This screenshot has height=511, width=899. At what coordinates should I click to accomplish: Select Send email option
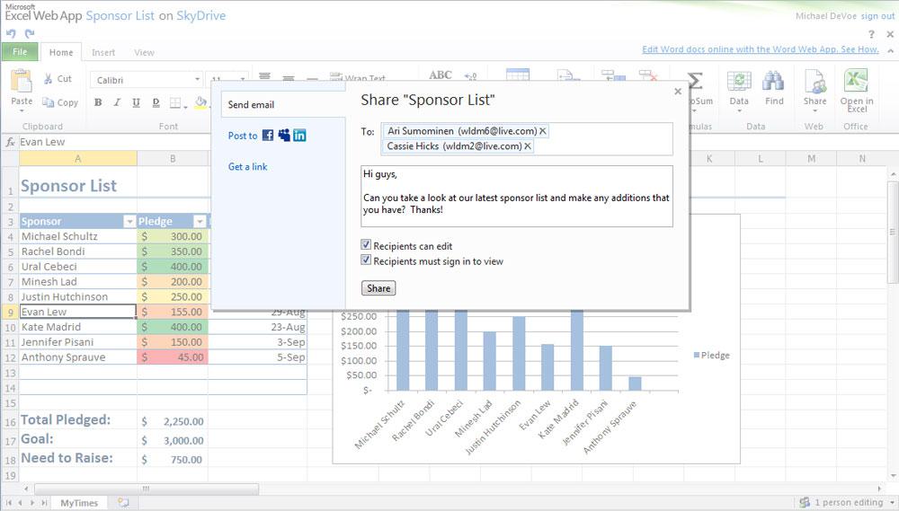click(x=251, y=105)
